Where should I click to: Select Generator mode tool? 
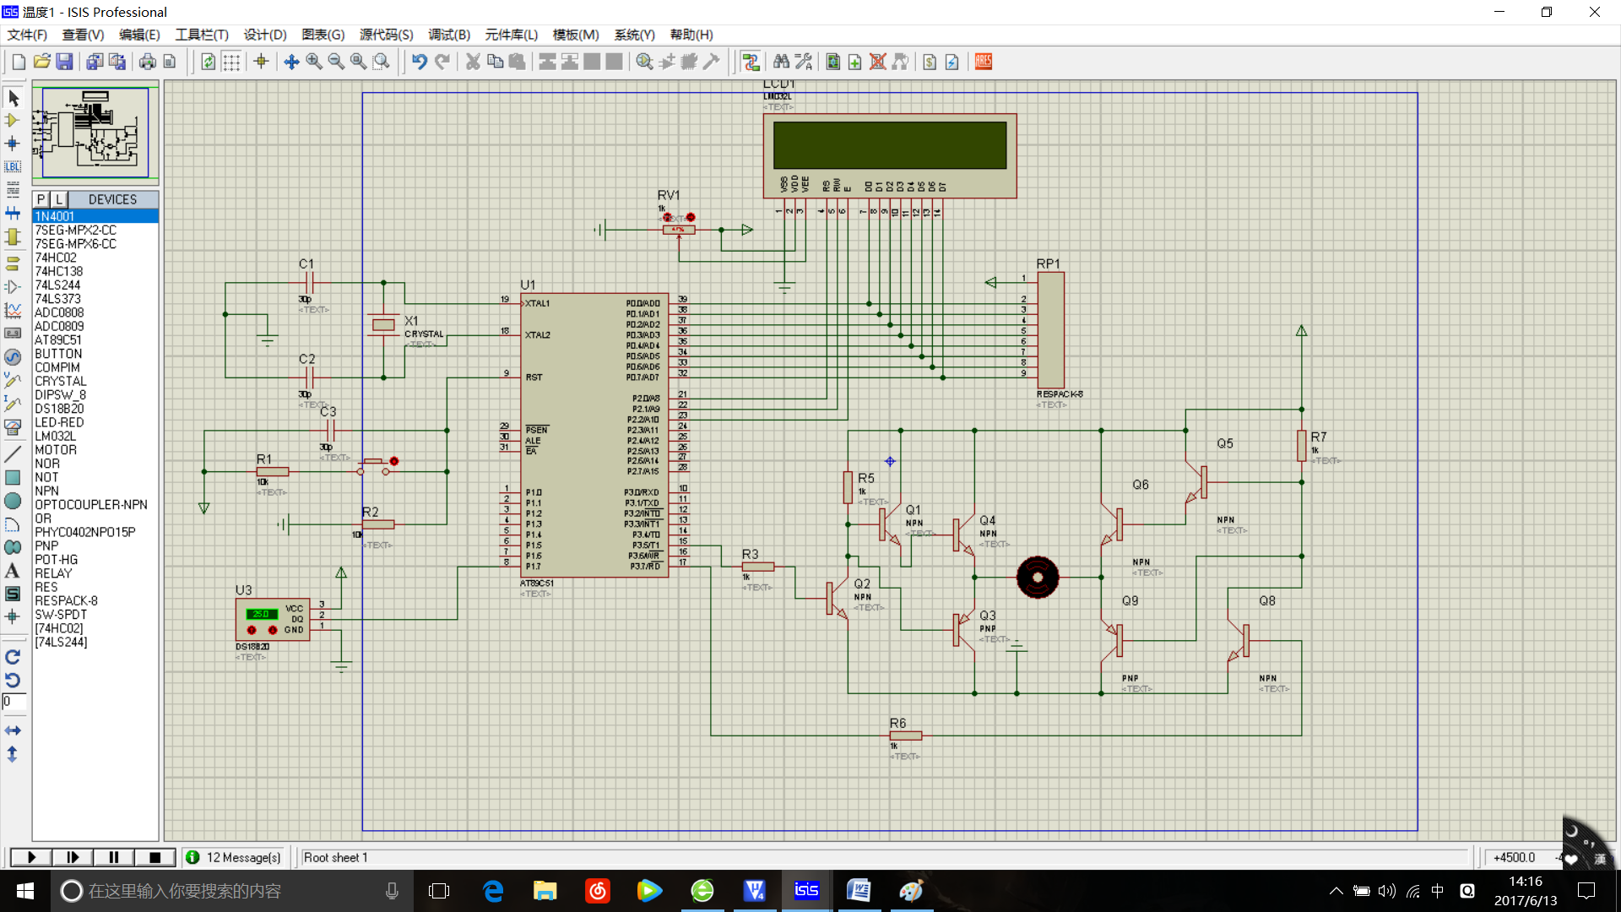(13, 356)
